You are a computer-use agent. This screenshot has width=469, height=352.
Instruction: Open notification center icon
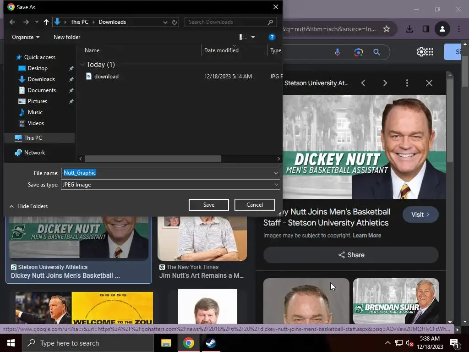click(x=454, y=343)
